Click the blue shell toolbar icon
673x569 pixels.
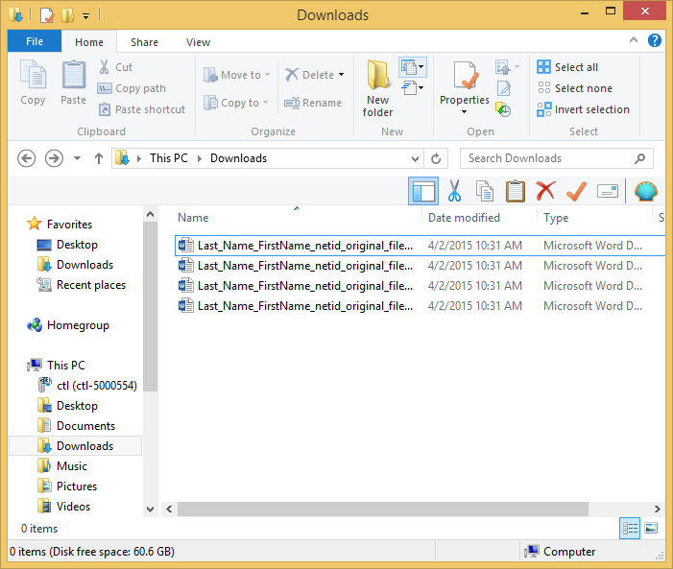click(x=645, y=191)
